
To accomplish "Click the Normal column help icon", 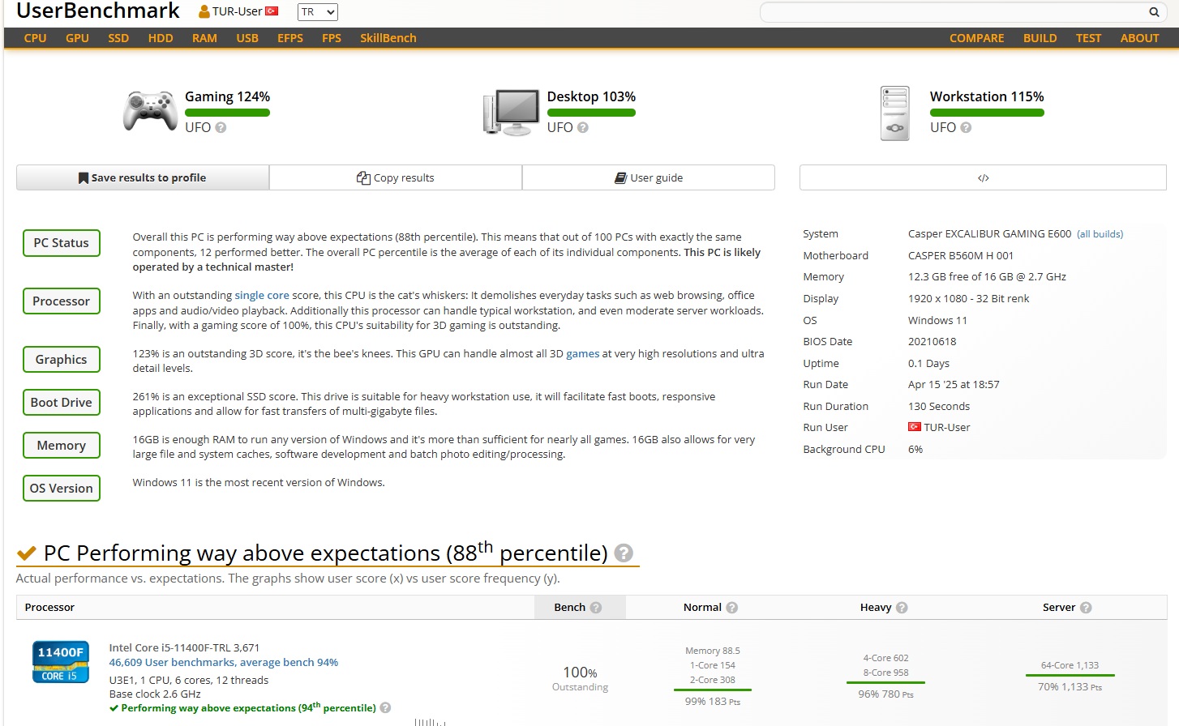I will (731, 608).
